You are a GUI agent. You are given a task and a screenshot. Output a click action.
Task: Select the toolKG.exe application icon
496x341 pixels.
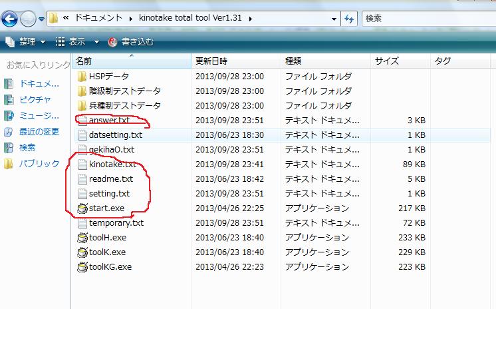point(82,267)
